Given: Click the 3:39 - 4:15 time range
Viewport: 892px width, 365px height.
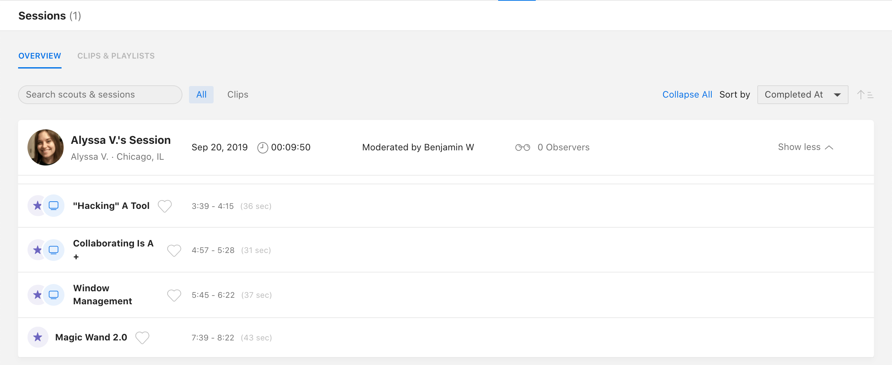Looking at the screenshot, I should pos(213,206).
